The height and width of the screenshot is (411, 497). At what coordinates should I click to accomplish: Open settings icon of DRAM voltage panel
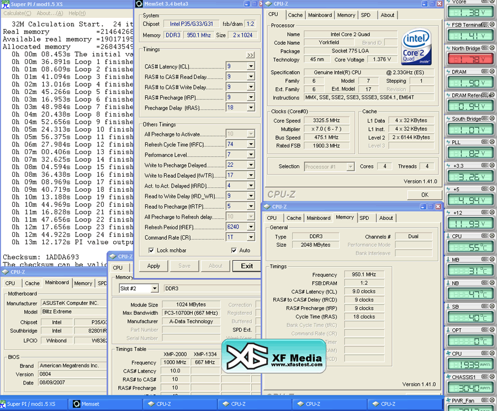click(485, 71)
